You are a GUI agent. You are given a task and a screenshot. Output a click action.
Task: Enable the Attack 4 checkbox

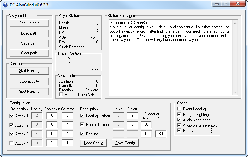(11, 143)
